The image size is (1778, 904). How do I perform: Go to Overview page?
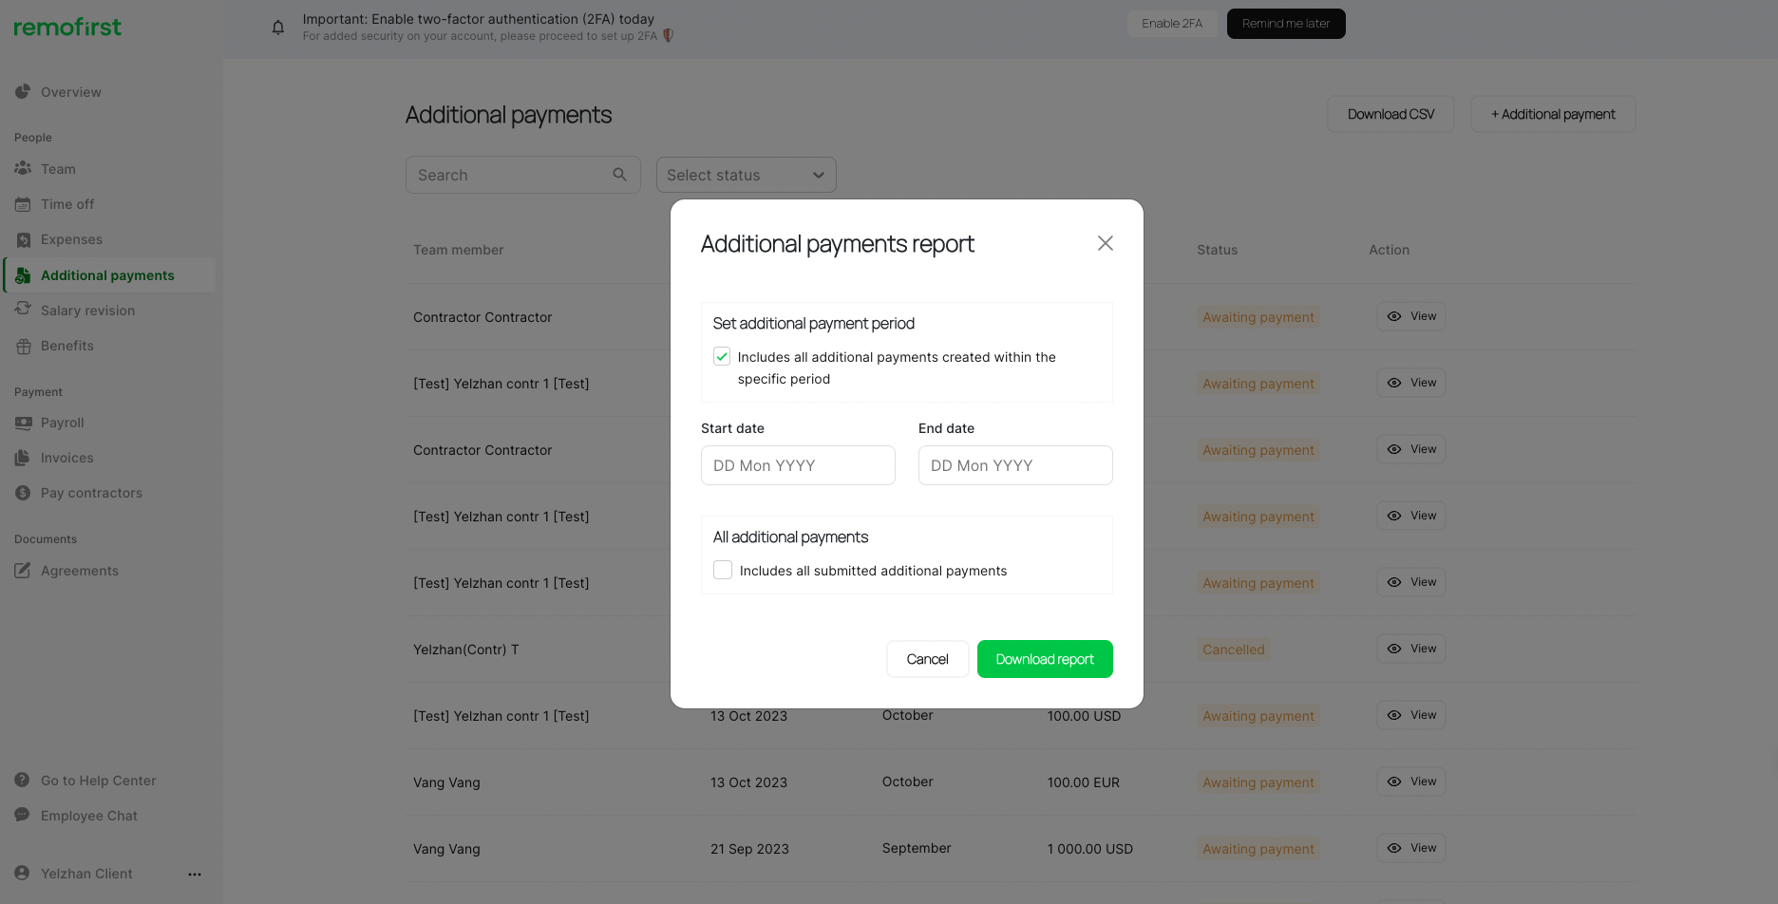click(x=71, y=92)
